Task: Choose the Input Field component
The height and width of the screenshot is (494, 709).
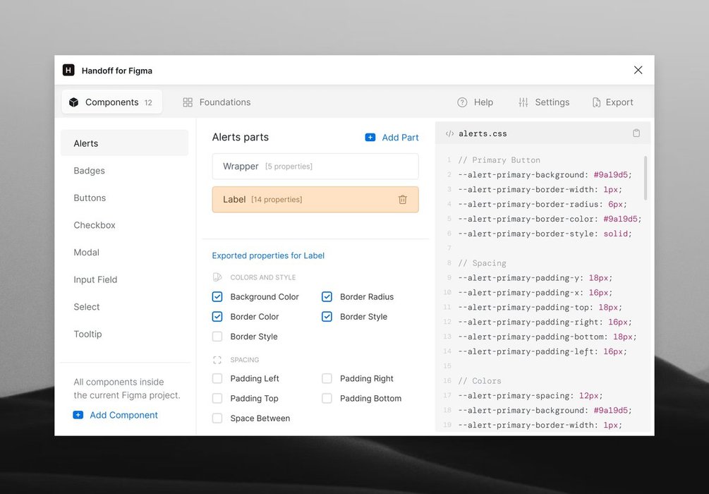Action: pos(95,279)
